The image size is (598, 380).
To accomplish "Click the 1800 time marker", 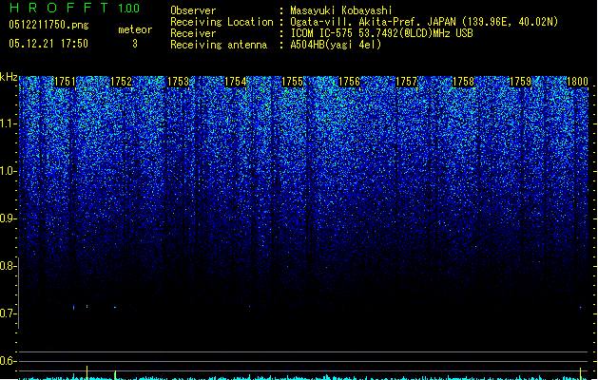I will coord(577,82).
